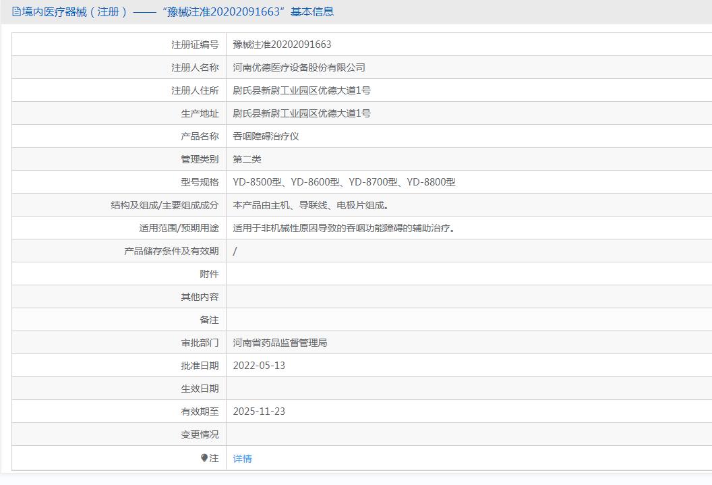This screenshot has width=712, height=485.
Task: Click the 生产地址 label
Action: (200, 113)
